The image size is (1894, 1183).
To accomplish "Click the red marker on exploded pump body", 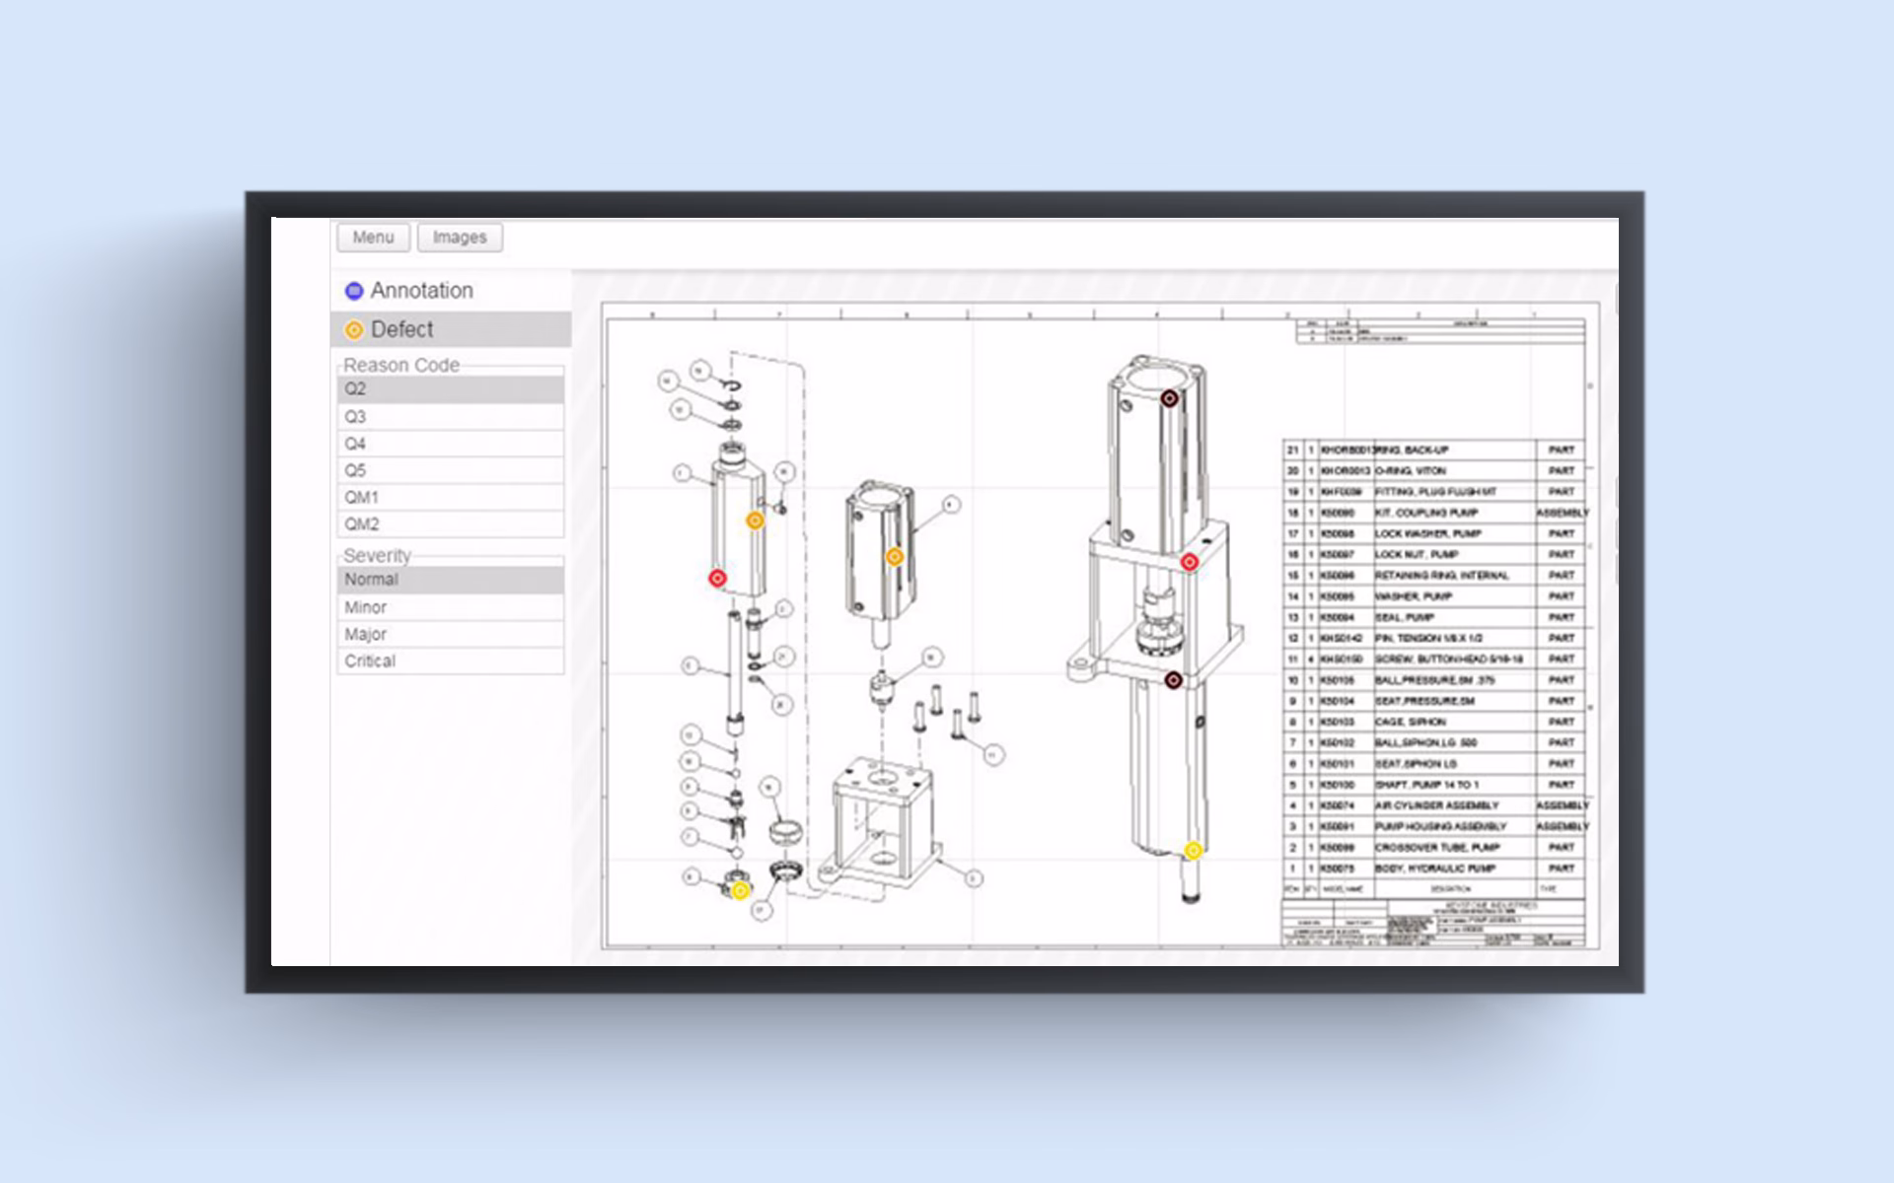I will (x=718, y=578).
